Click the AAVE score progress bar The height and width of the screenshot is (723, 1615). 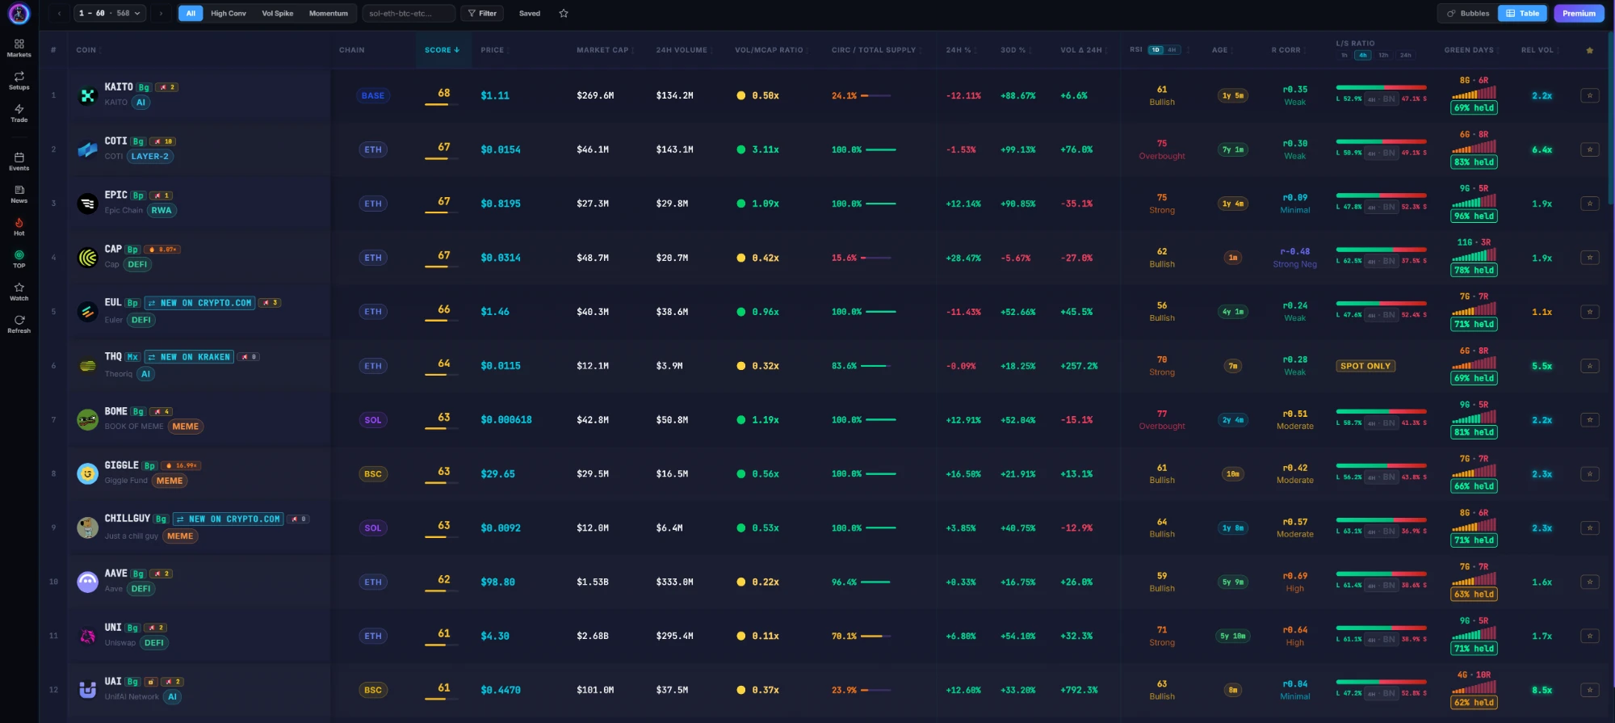441,591
